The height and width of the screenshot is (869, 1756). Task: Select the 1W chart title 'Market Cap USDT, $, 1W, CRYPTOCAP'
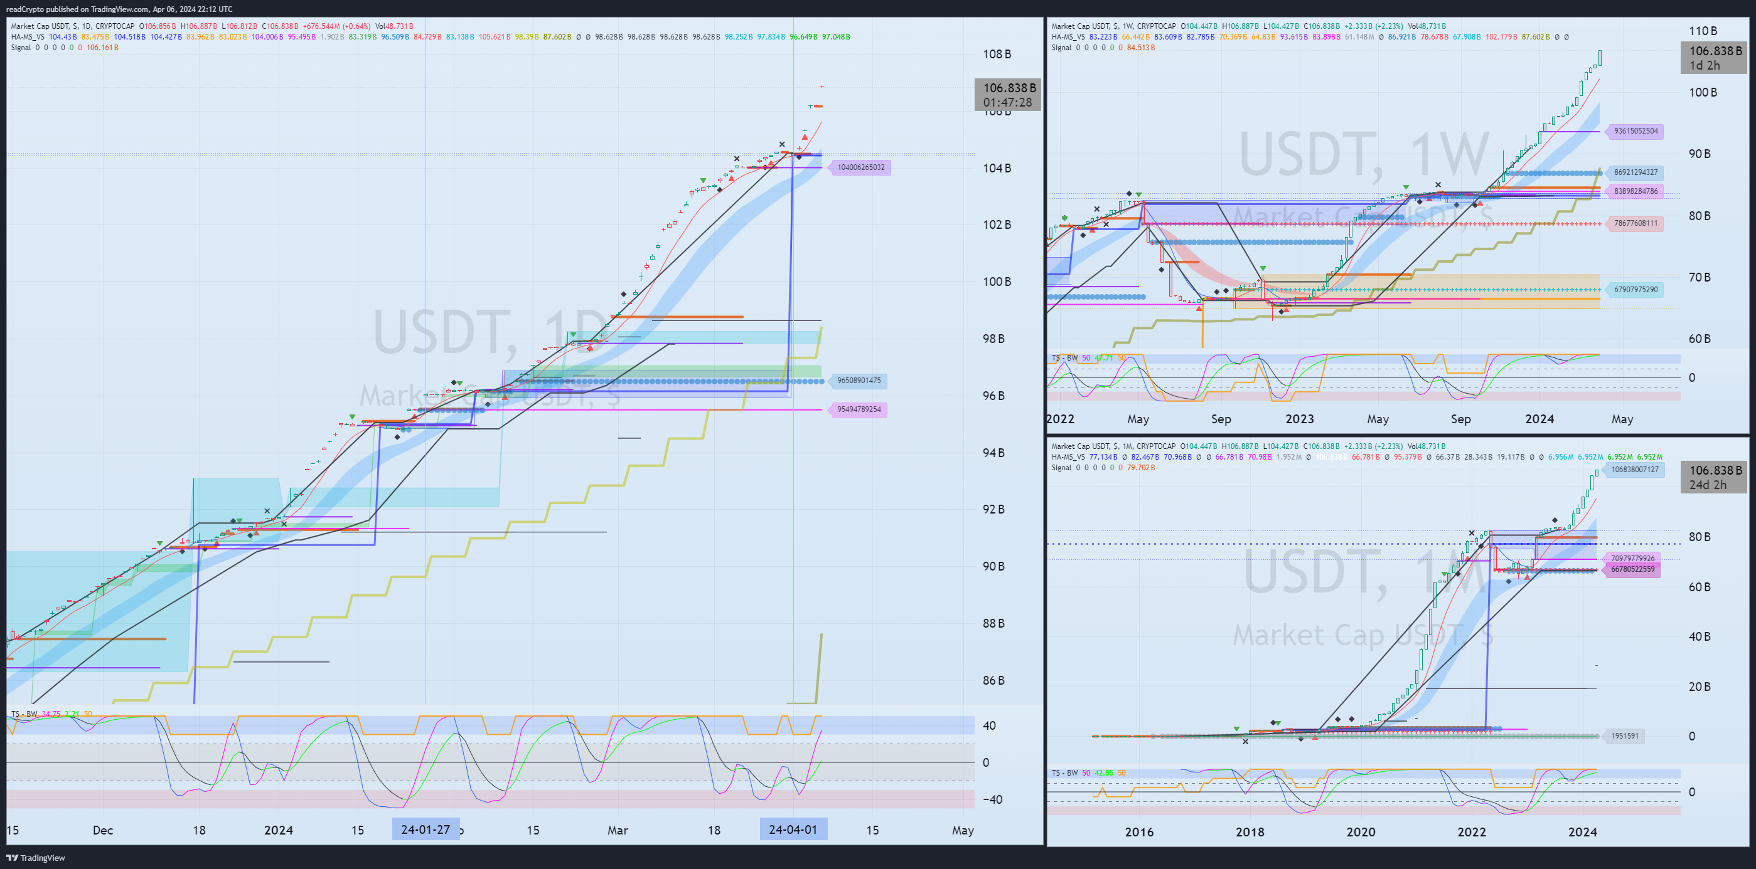[1113, 26]
